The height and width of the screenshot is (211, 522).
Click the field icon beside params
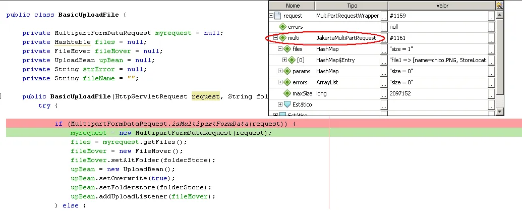tap(287, 71)
